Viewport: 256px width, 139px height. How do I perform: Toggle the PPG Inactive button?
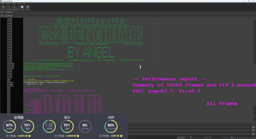click(x=181, y=137)
